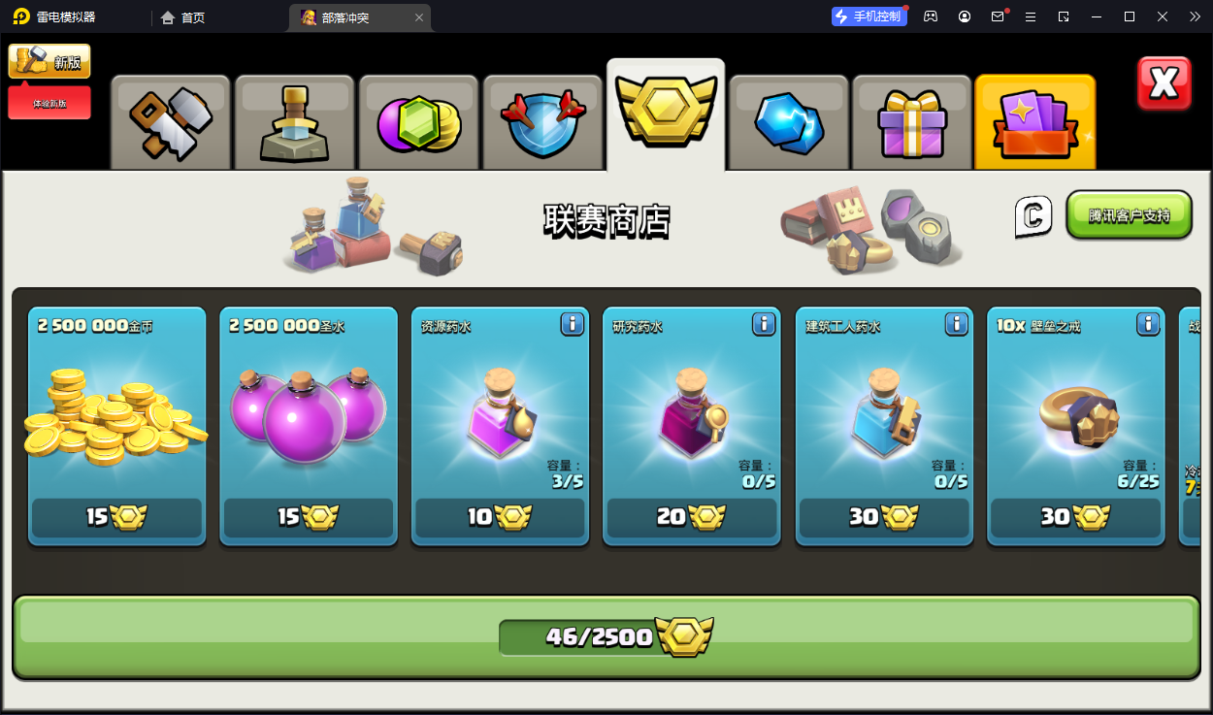Select the purple cards special offer tab
Viewport: 1213px width, 715px height.
(1035, 123)
